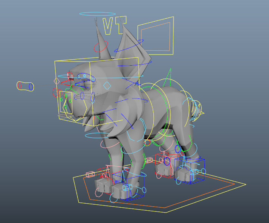This screenshot has width=269, height=223.
Task: Select the large red circle in front of the snout
Action: [55, 92]
